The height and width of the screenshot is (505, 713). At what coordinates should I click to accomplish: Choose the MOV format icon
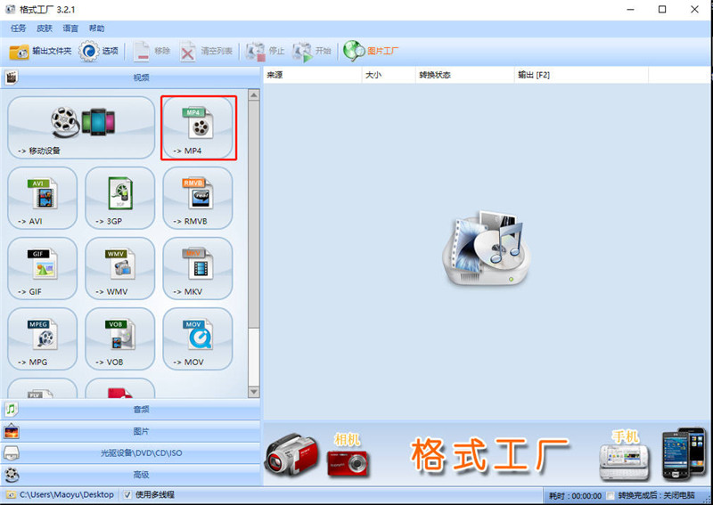point(197,338)
